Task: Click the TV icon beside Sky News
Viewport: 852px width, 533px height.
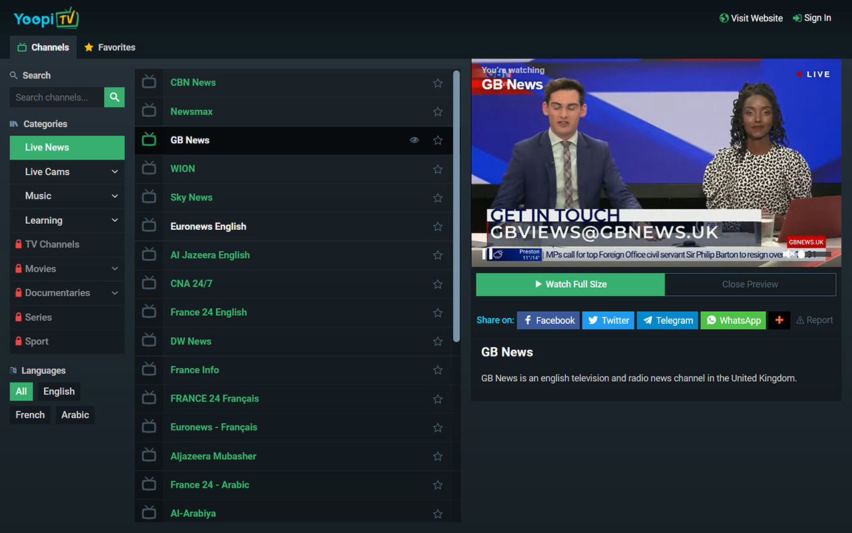Action: point(149,197)
